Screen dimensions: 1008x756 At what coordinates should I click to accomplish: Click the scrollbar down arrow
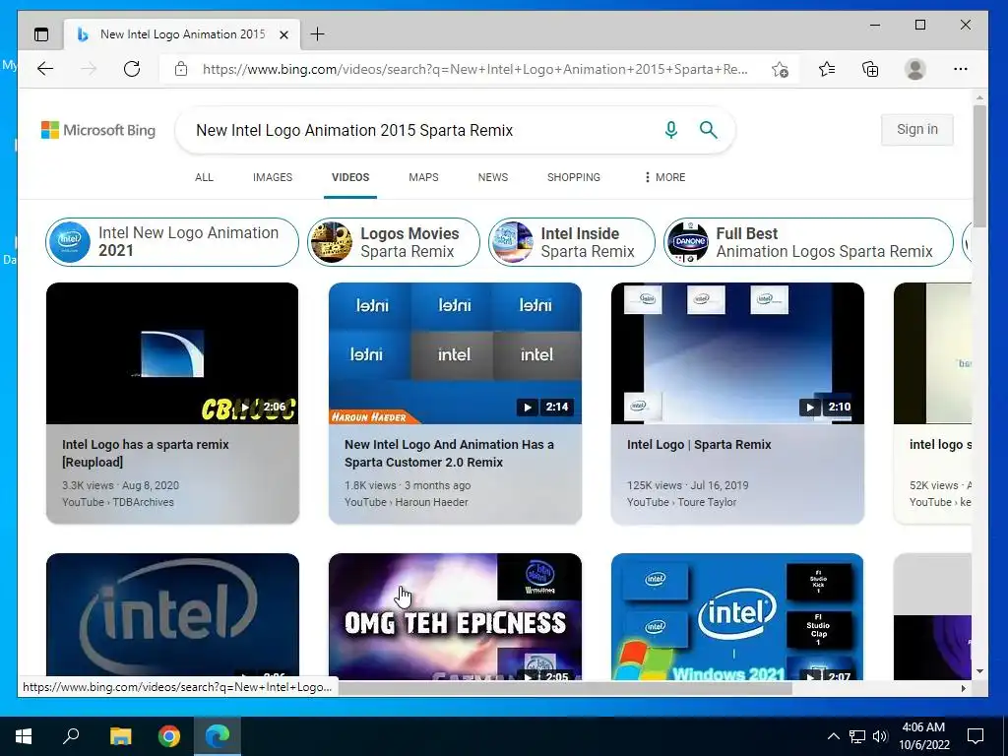pyautogui.click(x=979, y=671)
